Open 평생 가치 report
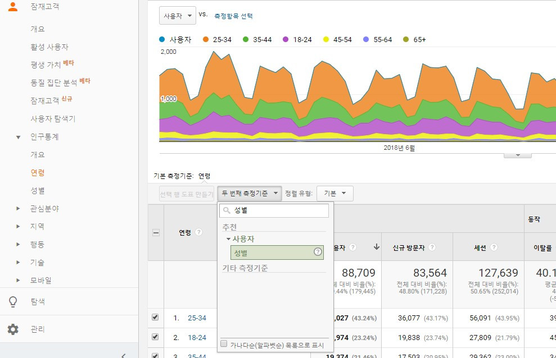 click(46, 65)
